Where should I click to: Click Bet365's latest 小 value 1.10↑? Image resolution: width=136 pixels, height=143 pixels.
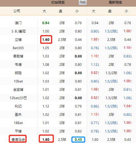click(x=128, y=48)
